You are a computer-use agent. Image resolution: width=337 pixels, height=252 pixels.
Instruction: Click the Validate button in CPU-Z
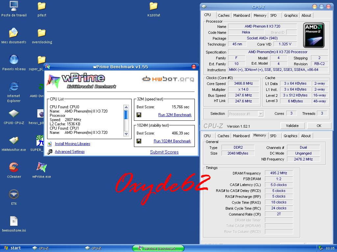point(292,126)
